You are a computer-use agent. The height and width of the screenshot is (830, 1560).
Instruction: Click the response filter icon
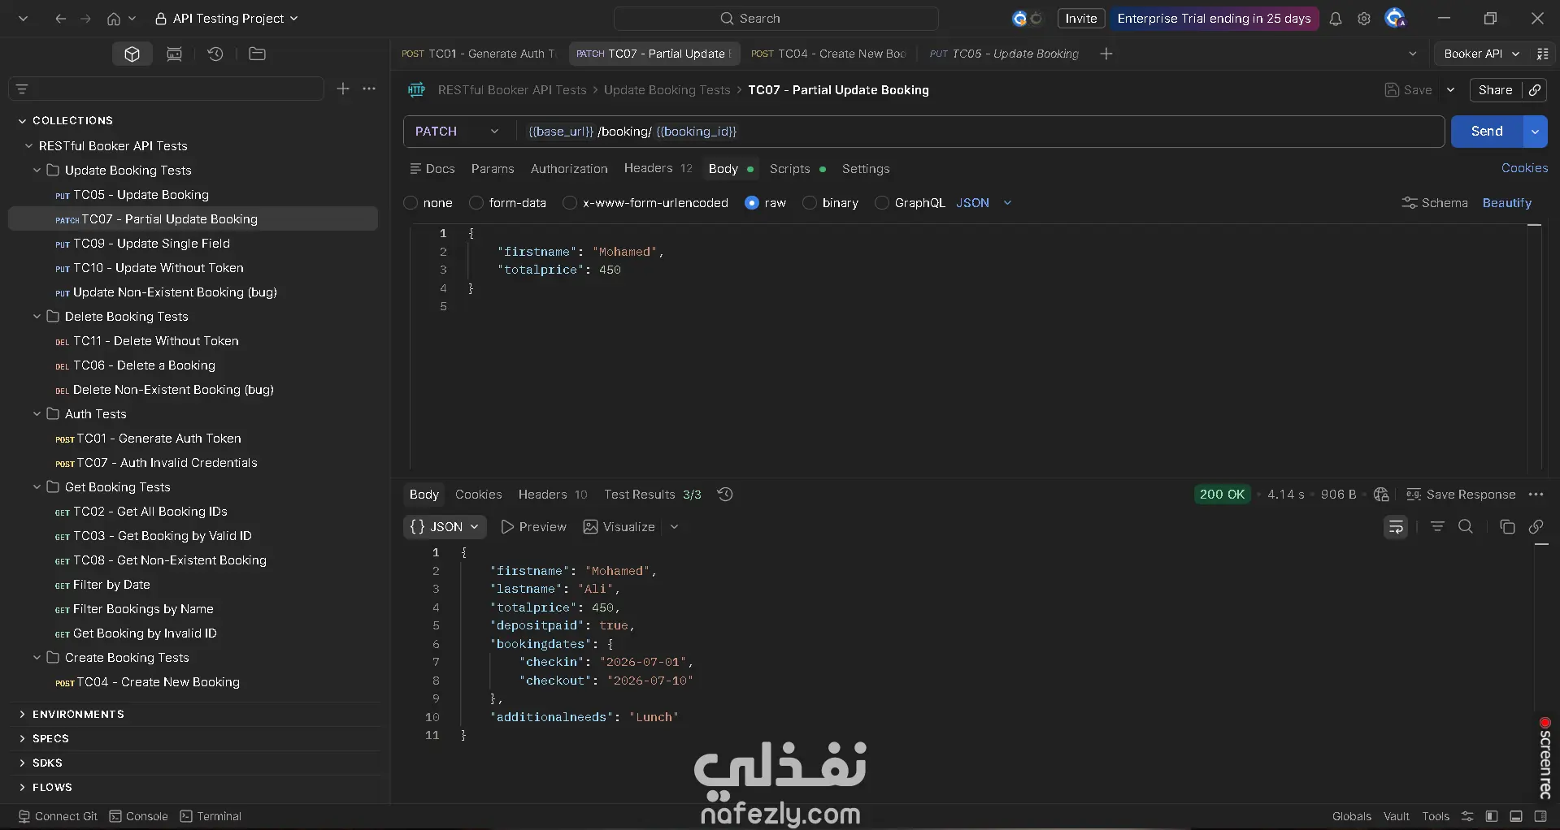point(1437,526)
